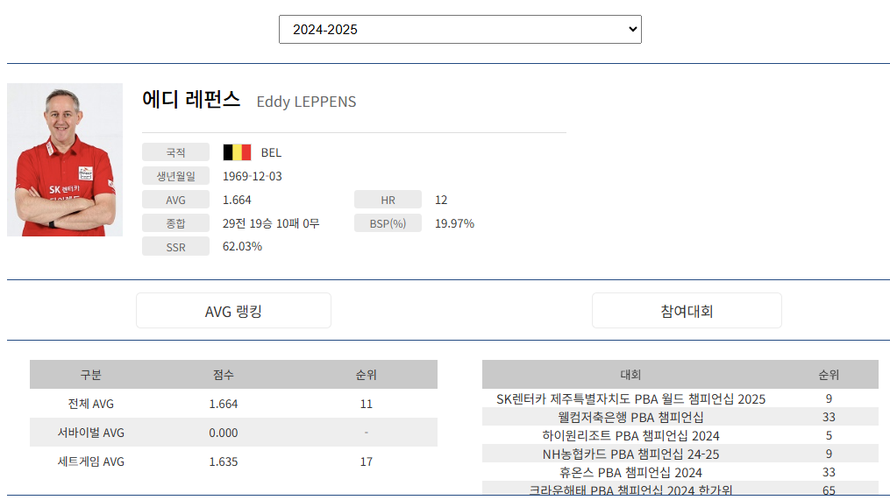Click the 구분 column header
The image size is (890, 500).
tap(91, 375)
